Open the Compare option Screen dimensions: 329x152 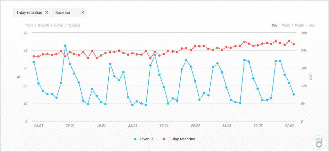pos(74,25)
